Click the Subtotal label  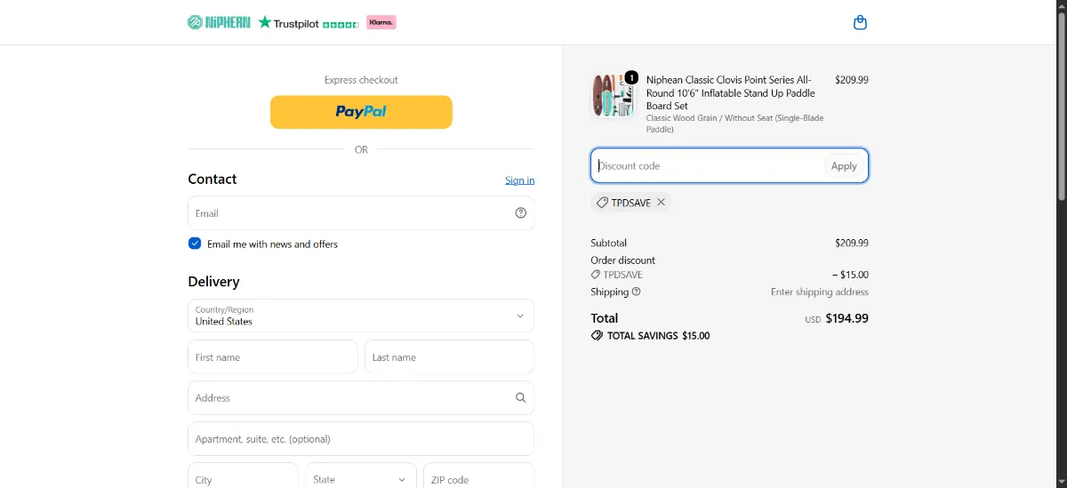tap(609, 243)
